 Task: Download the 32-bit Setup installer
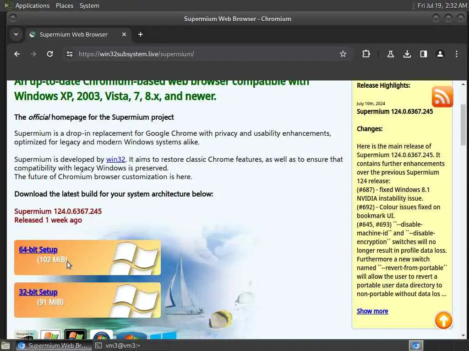(x=38, y=292)
